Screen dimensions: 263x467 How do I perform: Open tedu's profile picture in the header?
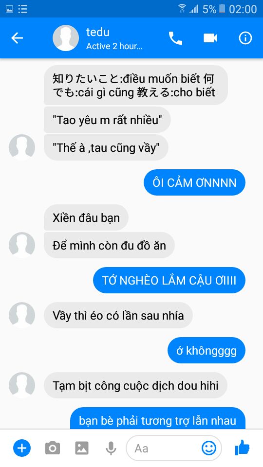[66, 38]
